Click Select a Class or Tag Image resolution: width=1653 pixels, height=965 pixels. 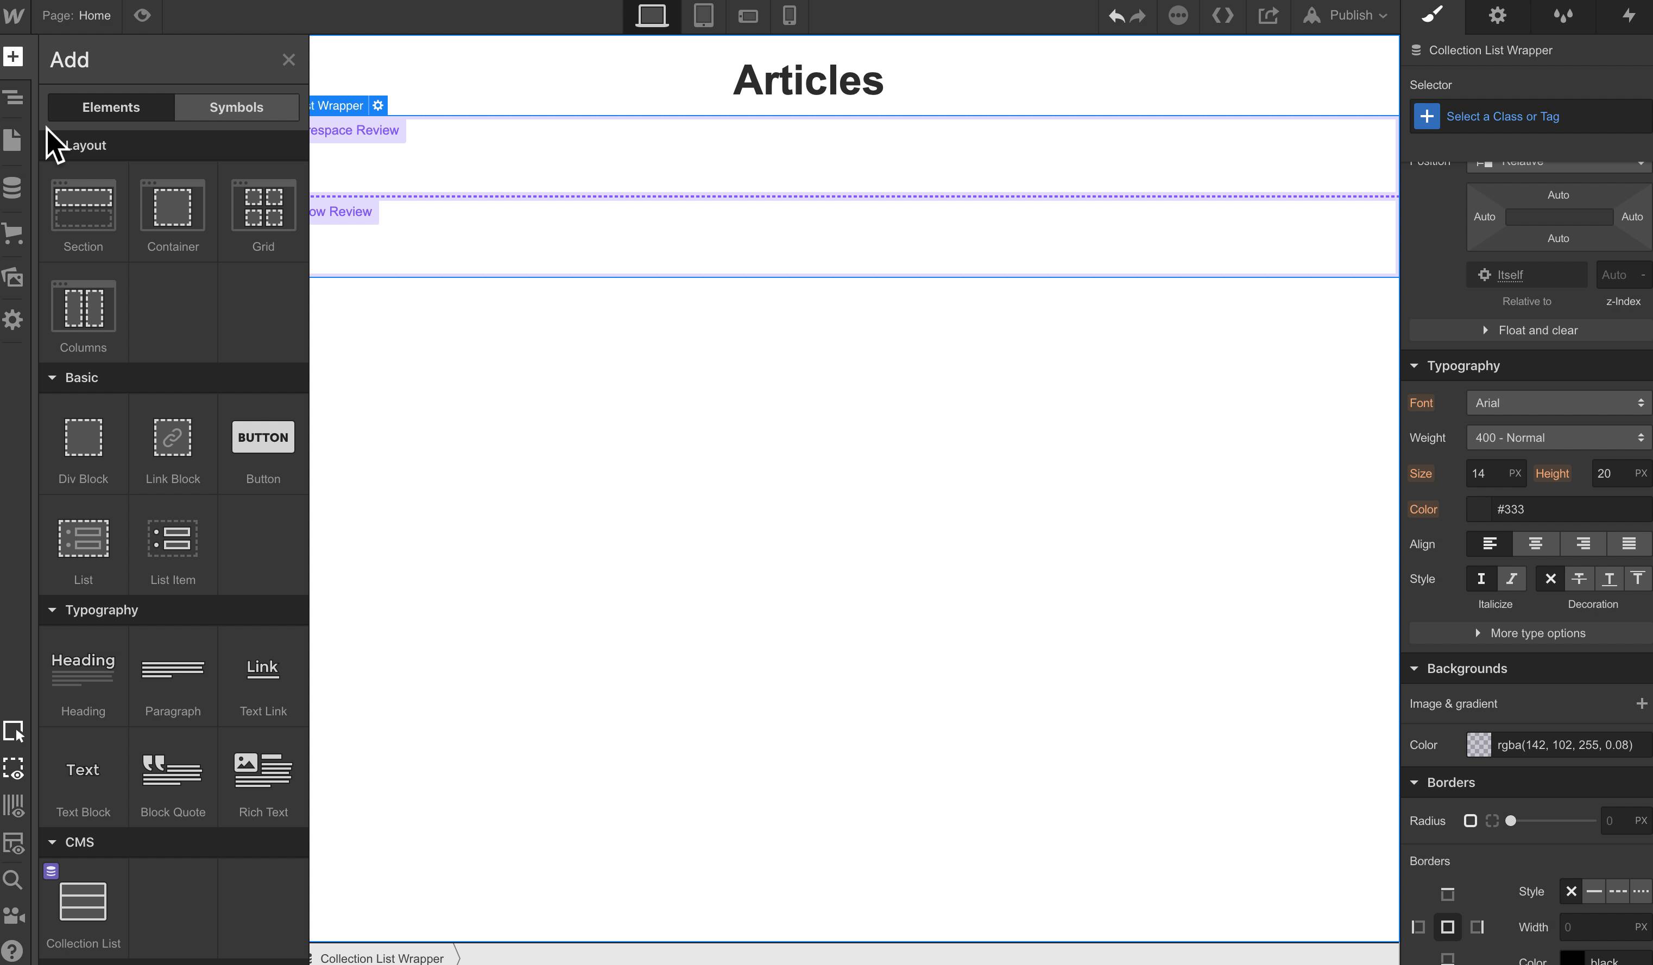point(1502,117)
